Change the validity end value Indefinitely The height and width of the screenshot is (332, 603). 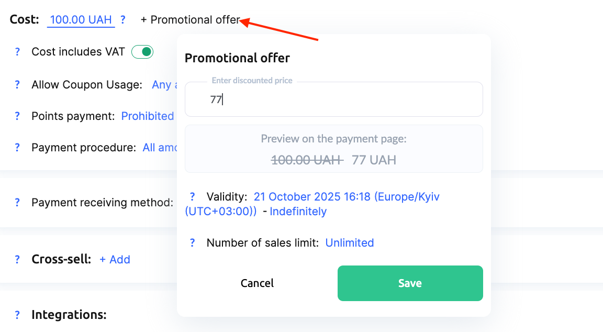298,212
